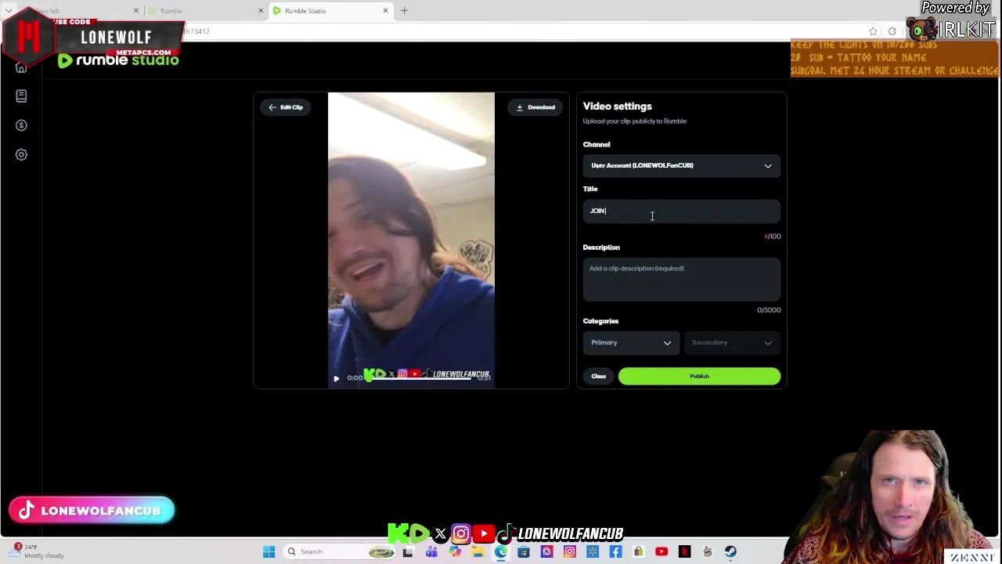Click the browser refresh icon near star

tap(892, 31)
